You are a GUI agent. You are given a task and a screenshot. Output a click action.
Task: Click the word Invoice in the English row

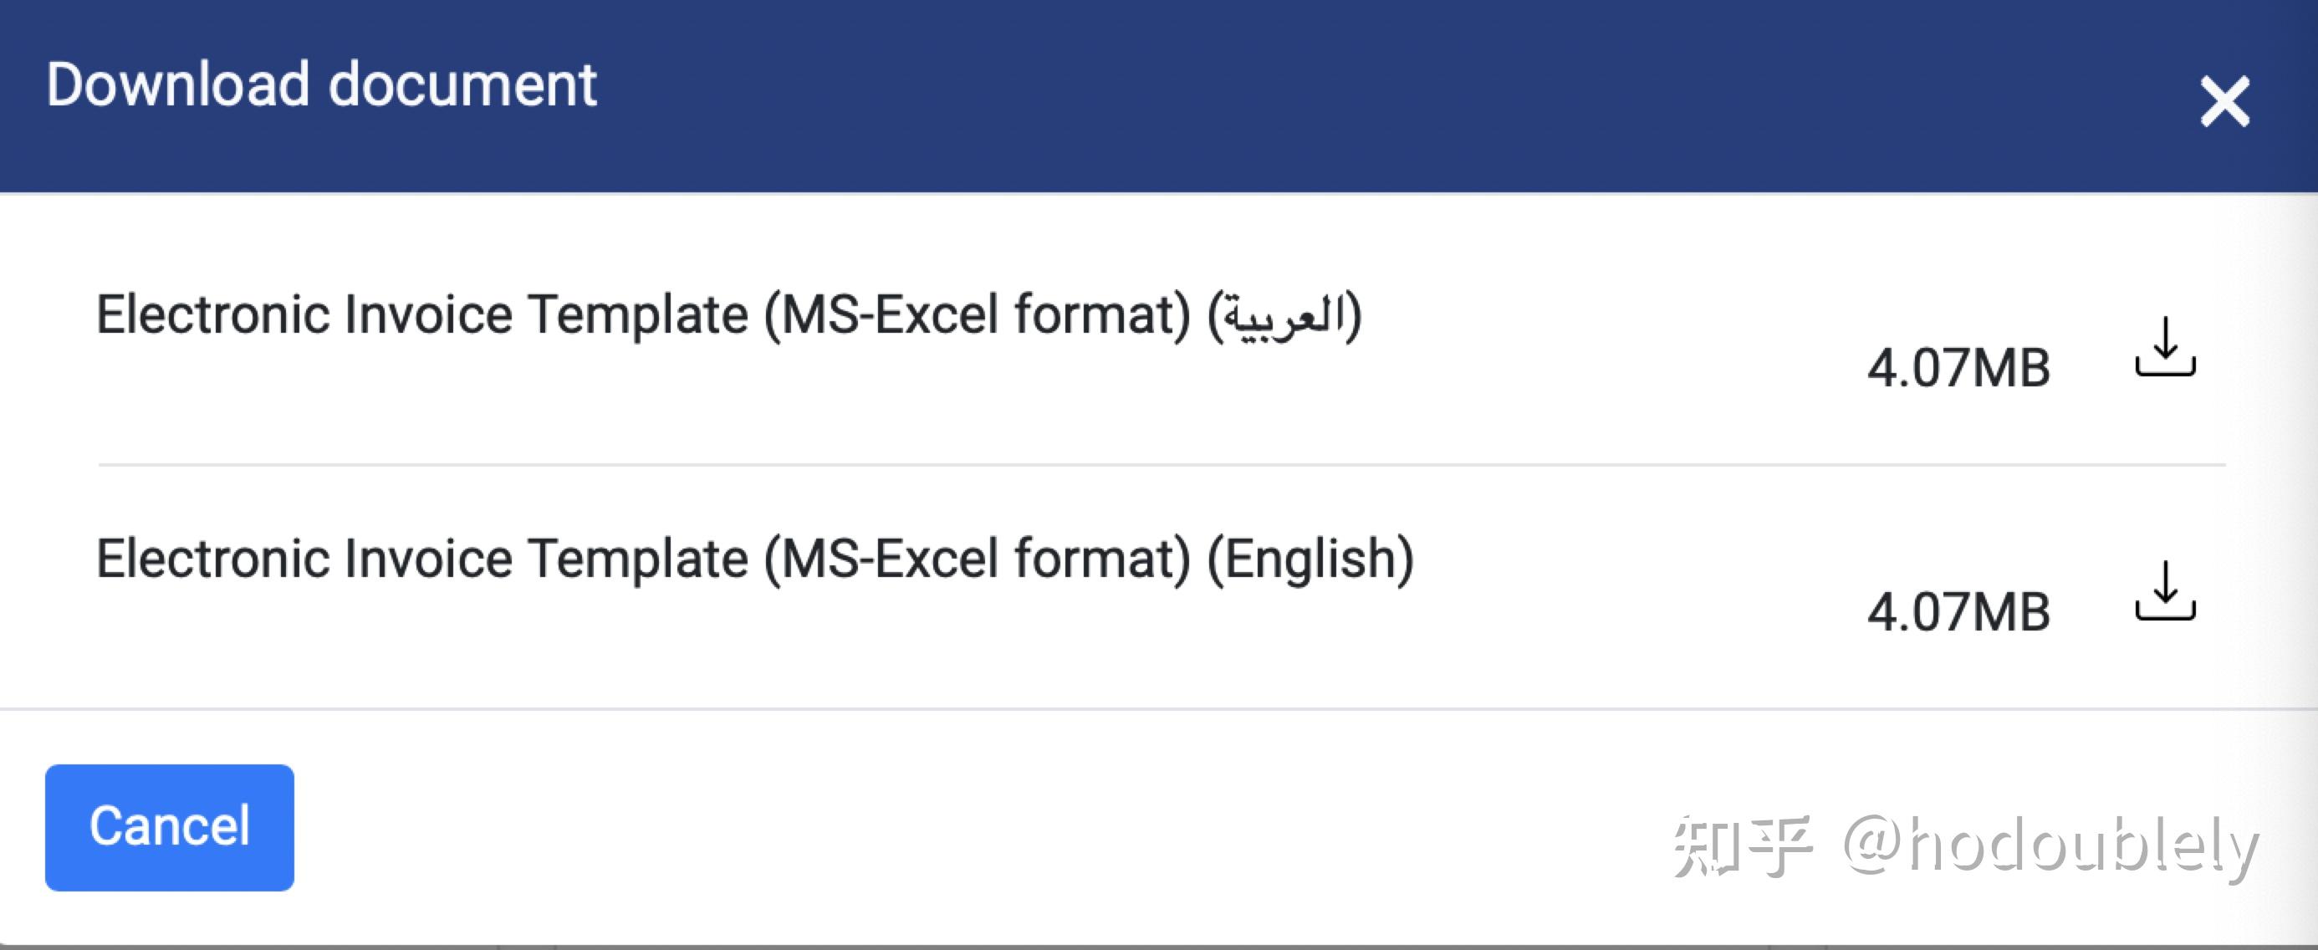[x=428, y=559]
